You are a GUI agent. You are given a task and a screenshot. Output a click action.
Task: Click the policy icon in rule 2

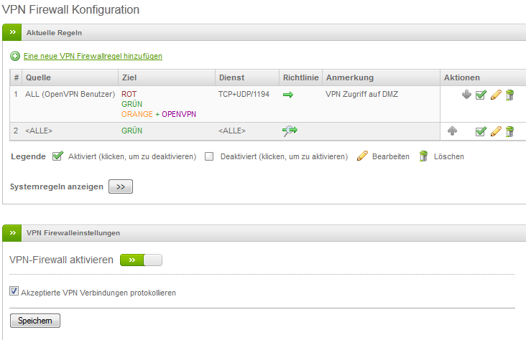click(290, 131)
